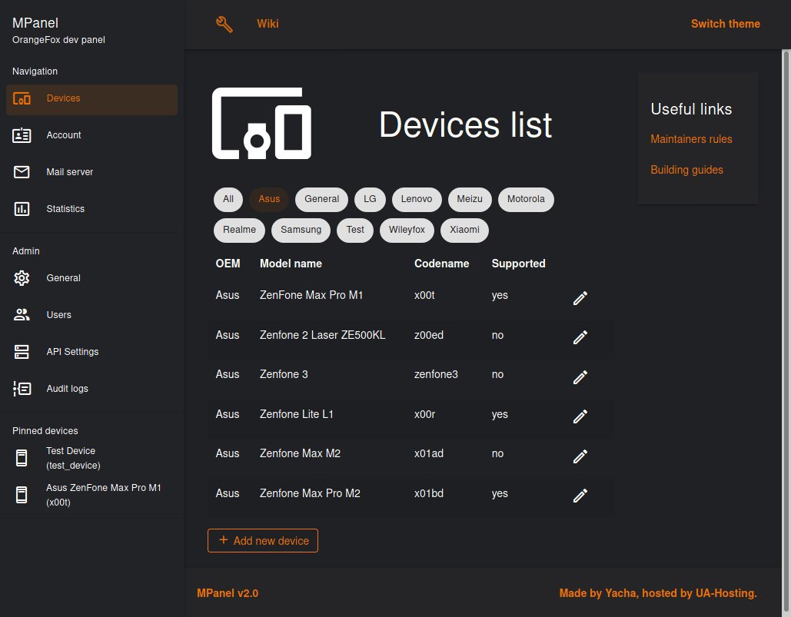Filter devices by Motorola
Viewport: 791px width, 617px height.
click(526, 199)
